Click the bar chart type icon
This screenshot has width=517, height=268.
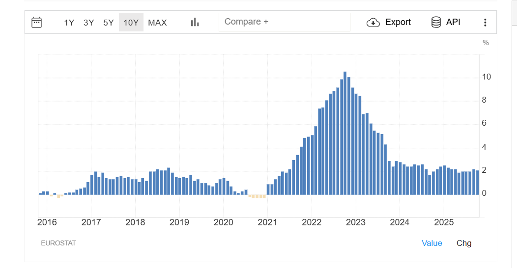click(x=195, y=22)
